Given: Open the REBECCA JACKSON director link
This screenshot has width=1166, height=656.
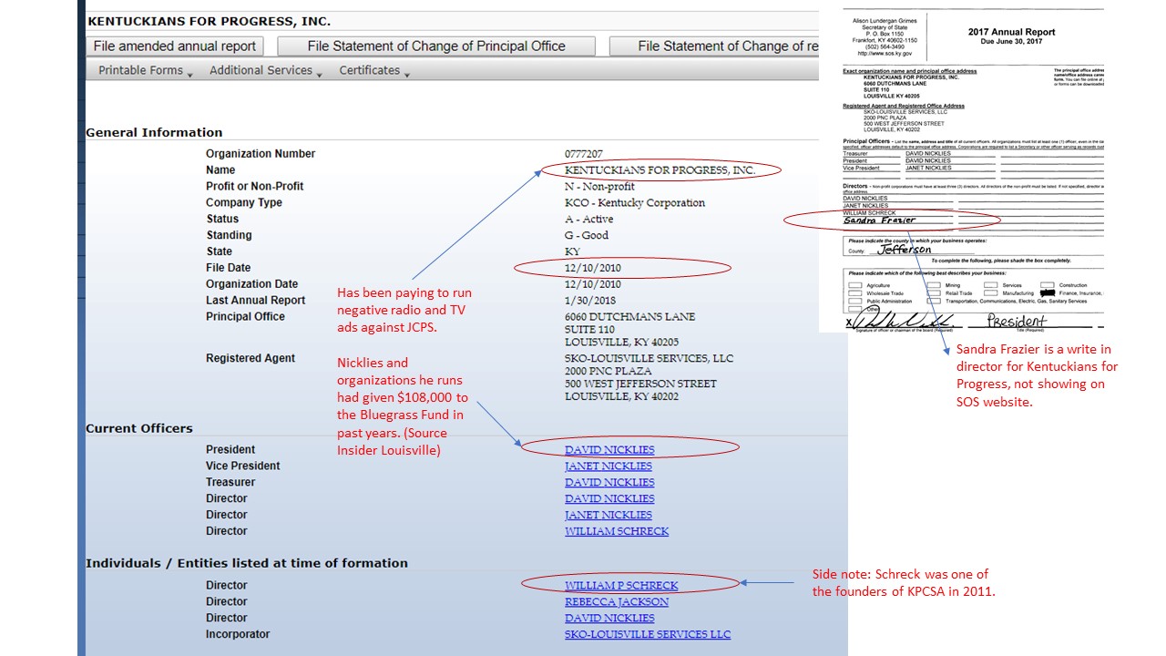Looking at the screenshot, I should point(617,602).
